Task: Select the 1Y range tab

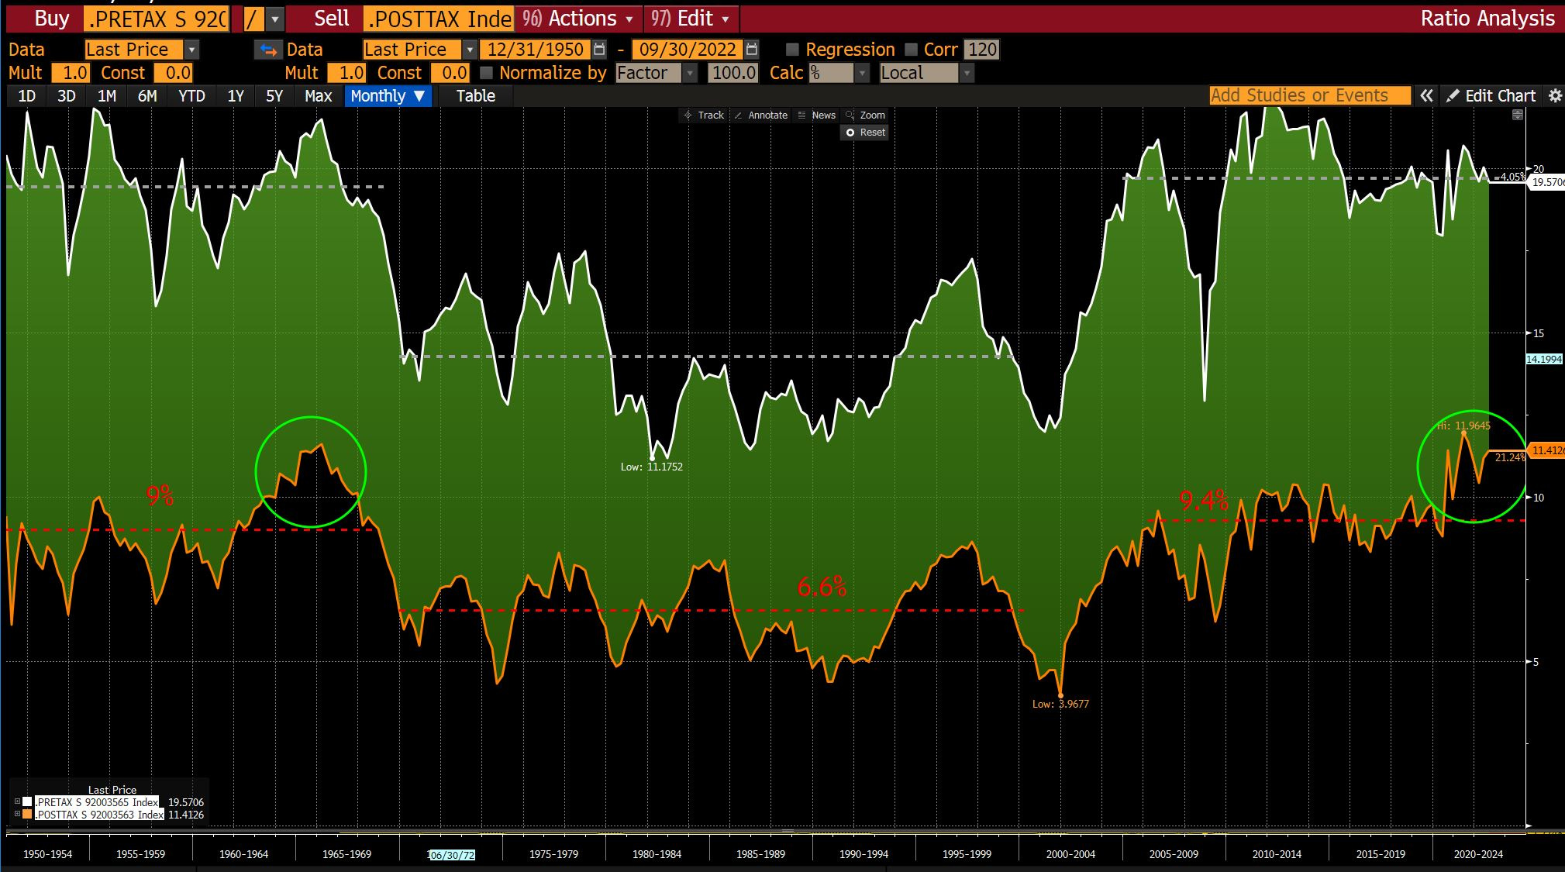Action: [236, 95]
